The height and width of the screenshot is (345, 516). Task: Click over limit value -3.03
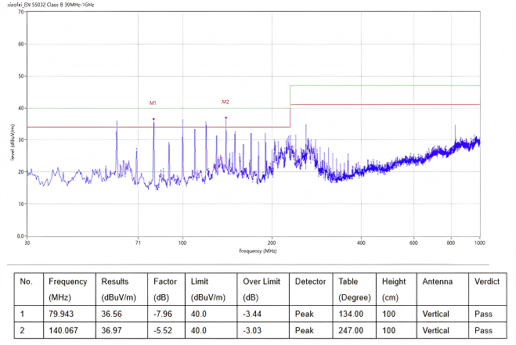tap(252, 330)
